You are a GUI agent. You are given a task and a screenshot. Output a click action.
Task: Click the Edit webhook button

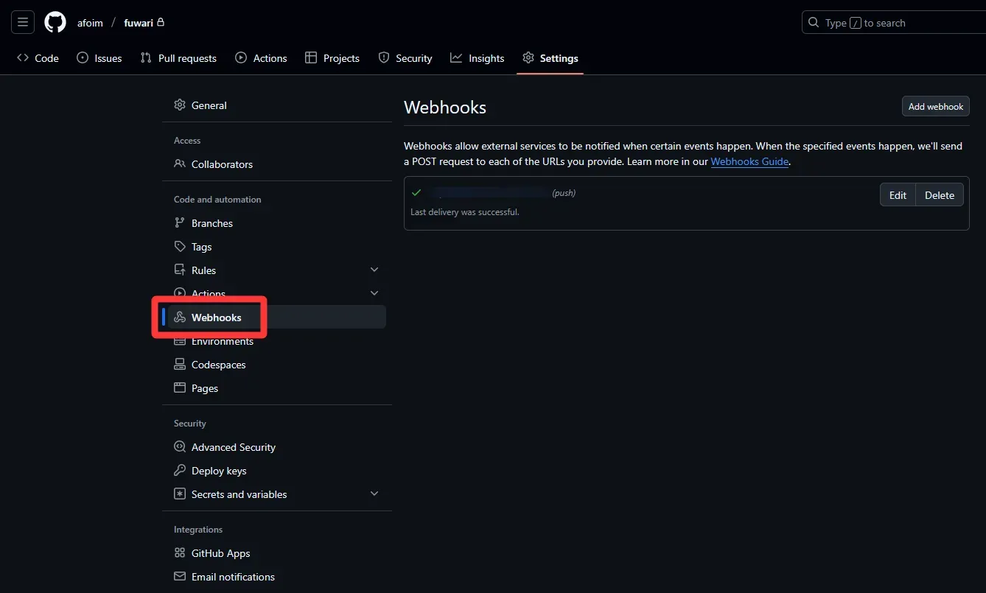click(898, 195)
